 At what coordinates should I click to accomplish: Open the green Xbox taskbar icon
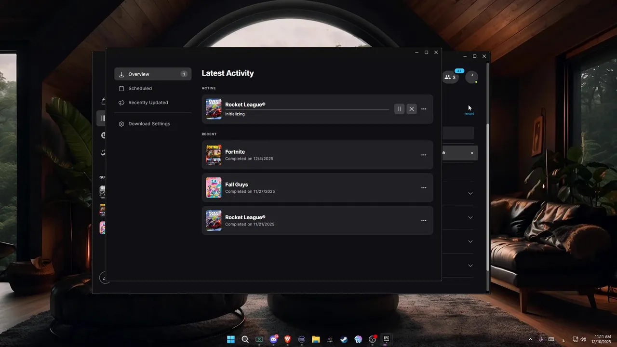click(x=259, y=339)
